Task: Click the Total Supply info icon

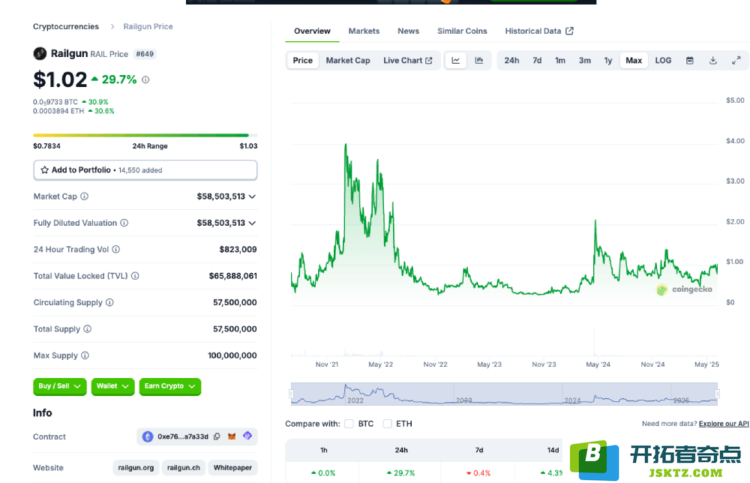Action: tap(88, 329)
